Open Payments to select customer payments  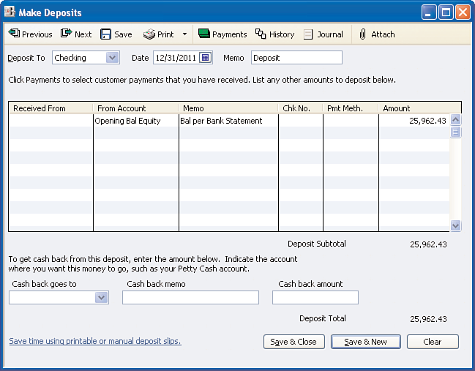[222, 34]
